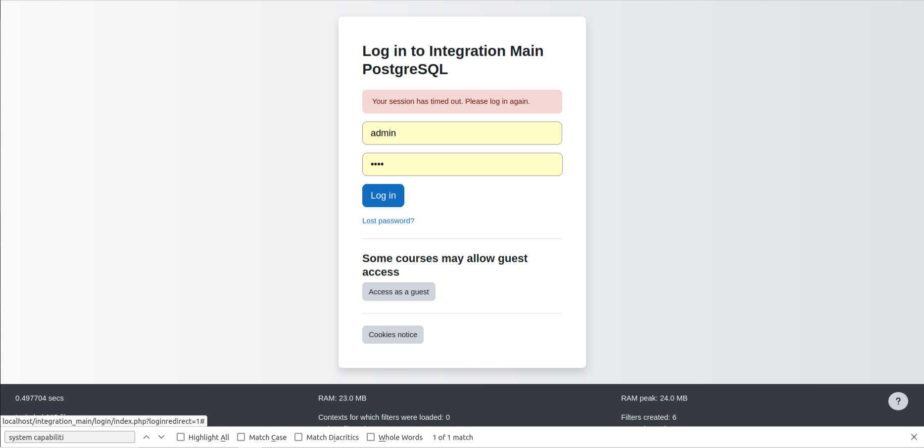This screenshot has width=924, height=448.
Task: Select the RAM: 23.0 MB footer text
Action: pos(342,398)
